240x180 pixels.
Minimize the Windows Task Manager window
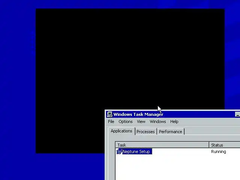tap(237, 114)
